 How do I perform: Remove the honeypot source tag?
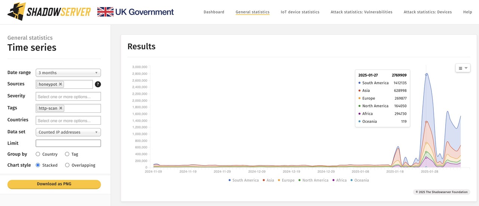tap(61, 84)
